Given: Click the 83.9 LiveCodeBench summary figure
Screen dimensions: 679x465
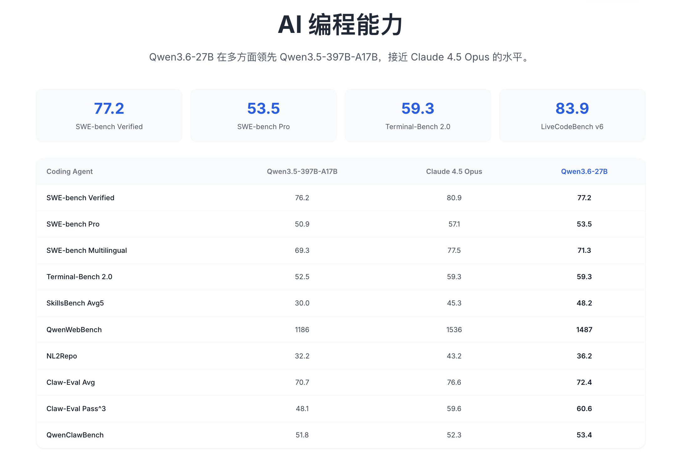Looking at the screenshot, I should pos(572,108).
